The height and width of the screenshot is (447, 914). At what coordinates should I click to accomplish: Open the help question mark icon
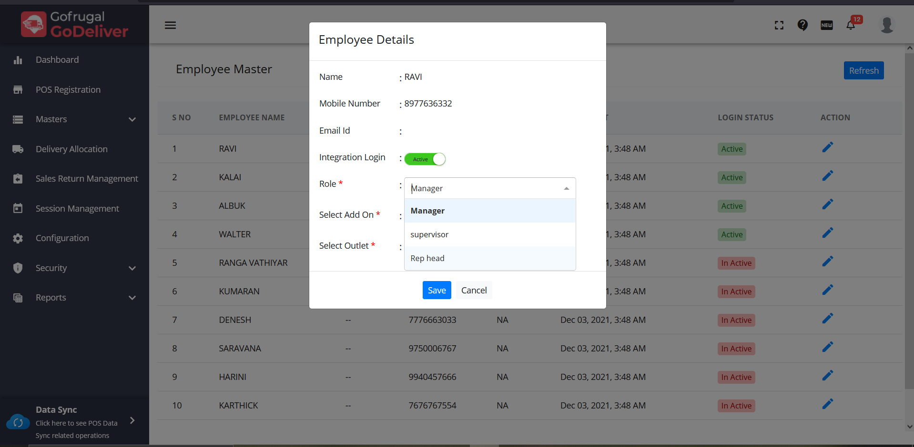(802, 25)
